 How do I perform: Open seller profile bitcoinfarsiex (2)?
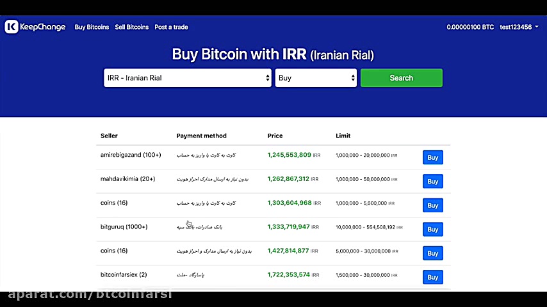124,274
